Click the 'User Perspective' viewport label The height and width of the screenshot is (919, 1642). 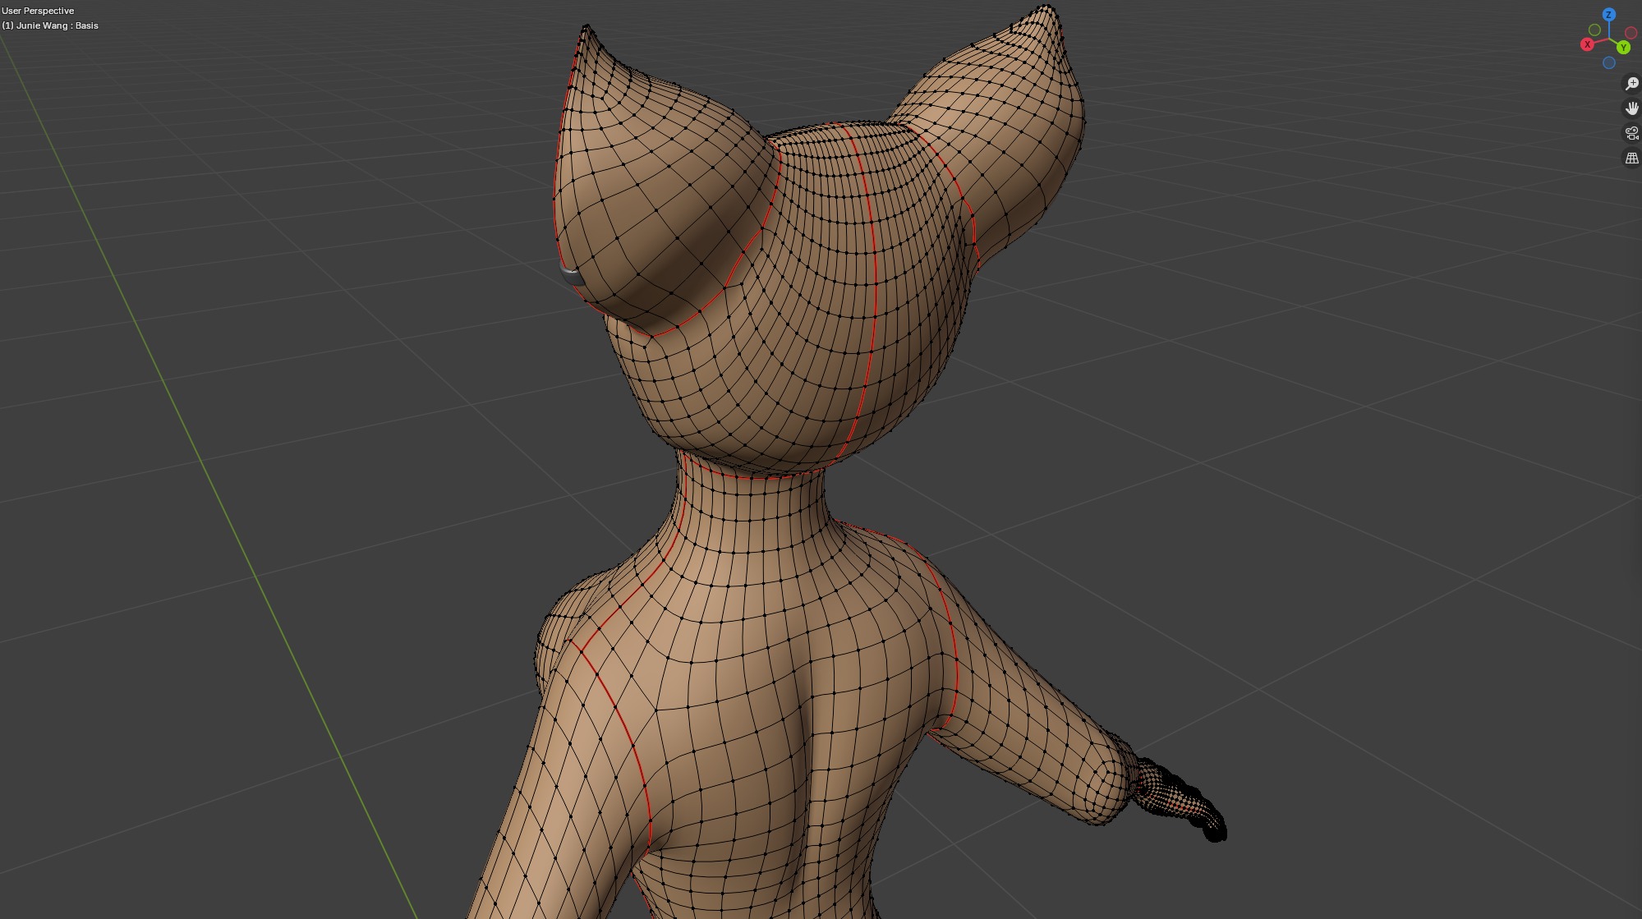(38, 11)
